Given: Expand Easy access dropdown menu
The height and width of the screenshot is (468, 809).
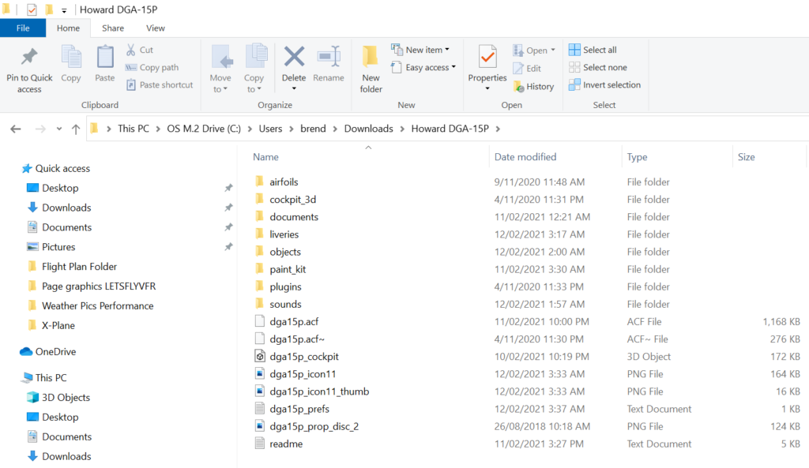Looking at the screenshot, I should coord(453,67).
